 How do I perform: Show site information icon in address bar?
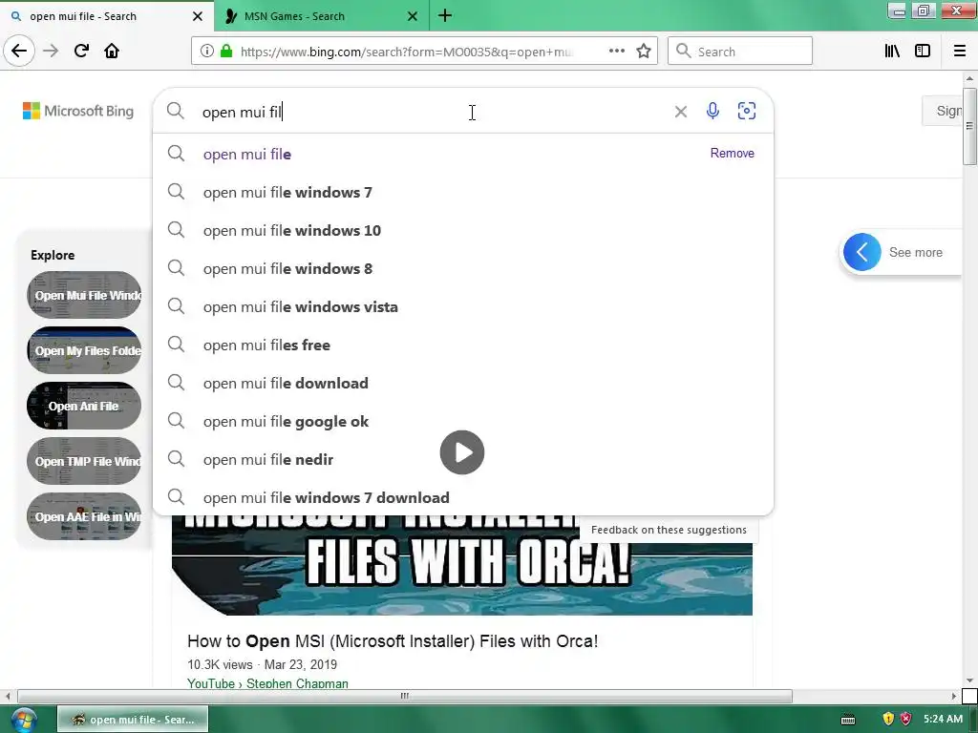[207, 52]
